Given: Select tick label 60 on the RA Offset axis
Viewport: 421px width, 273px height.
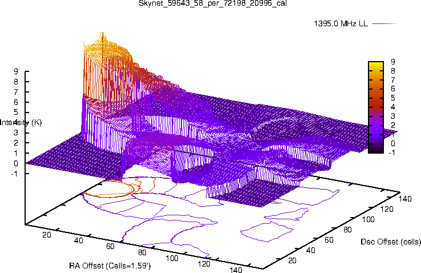Looking at the screenshot, I should point(110,246).
